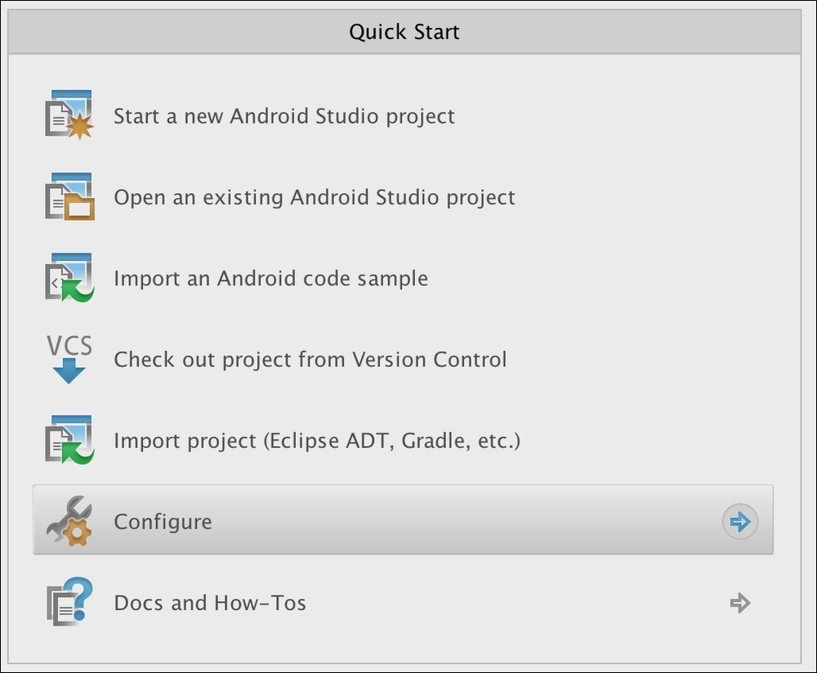Click the VCS checkout arrow icon
This screenshot has height=673, width=817.
69,359
